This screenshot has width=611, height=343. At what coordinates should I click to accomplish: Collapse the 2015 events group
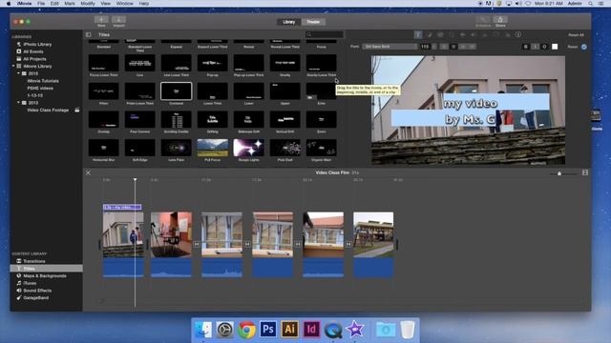(18, 73)
